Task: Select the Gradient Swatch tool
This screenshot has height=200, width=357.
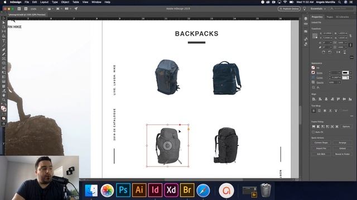Action: click(x=4, y=77)
